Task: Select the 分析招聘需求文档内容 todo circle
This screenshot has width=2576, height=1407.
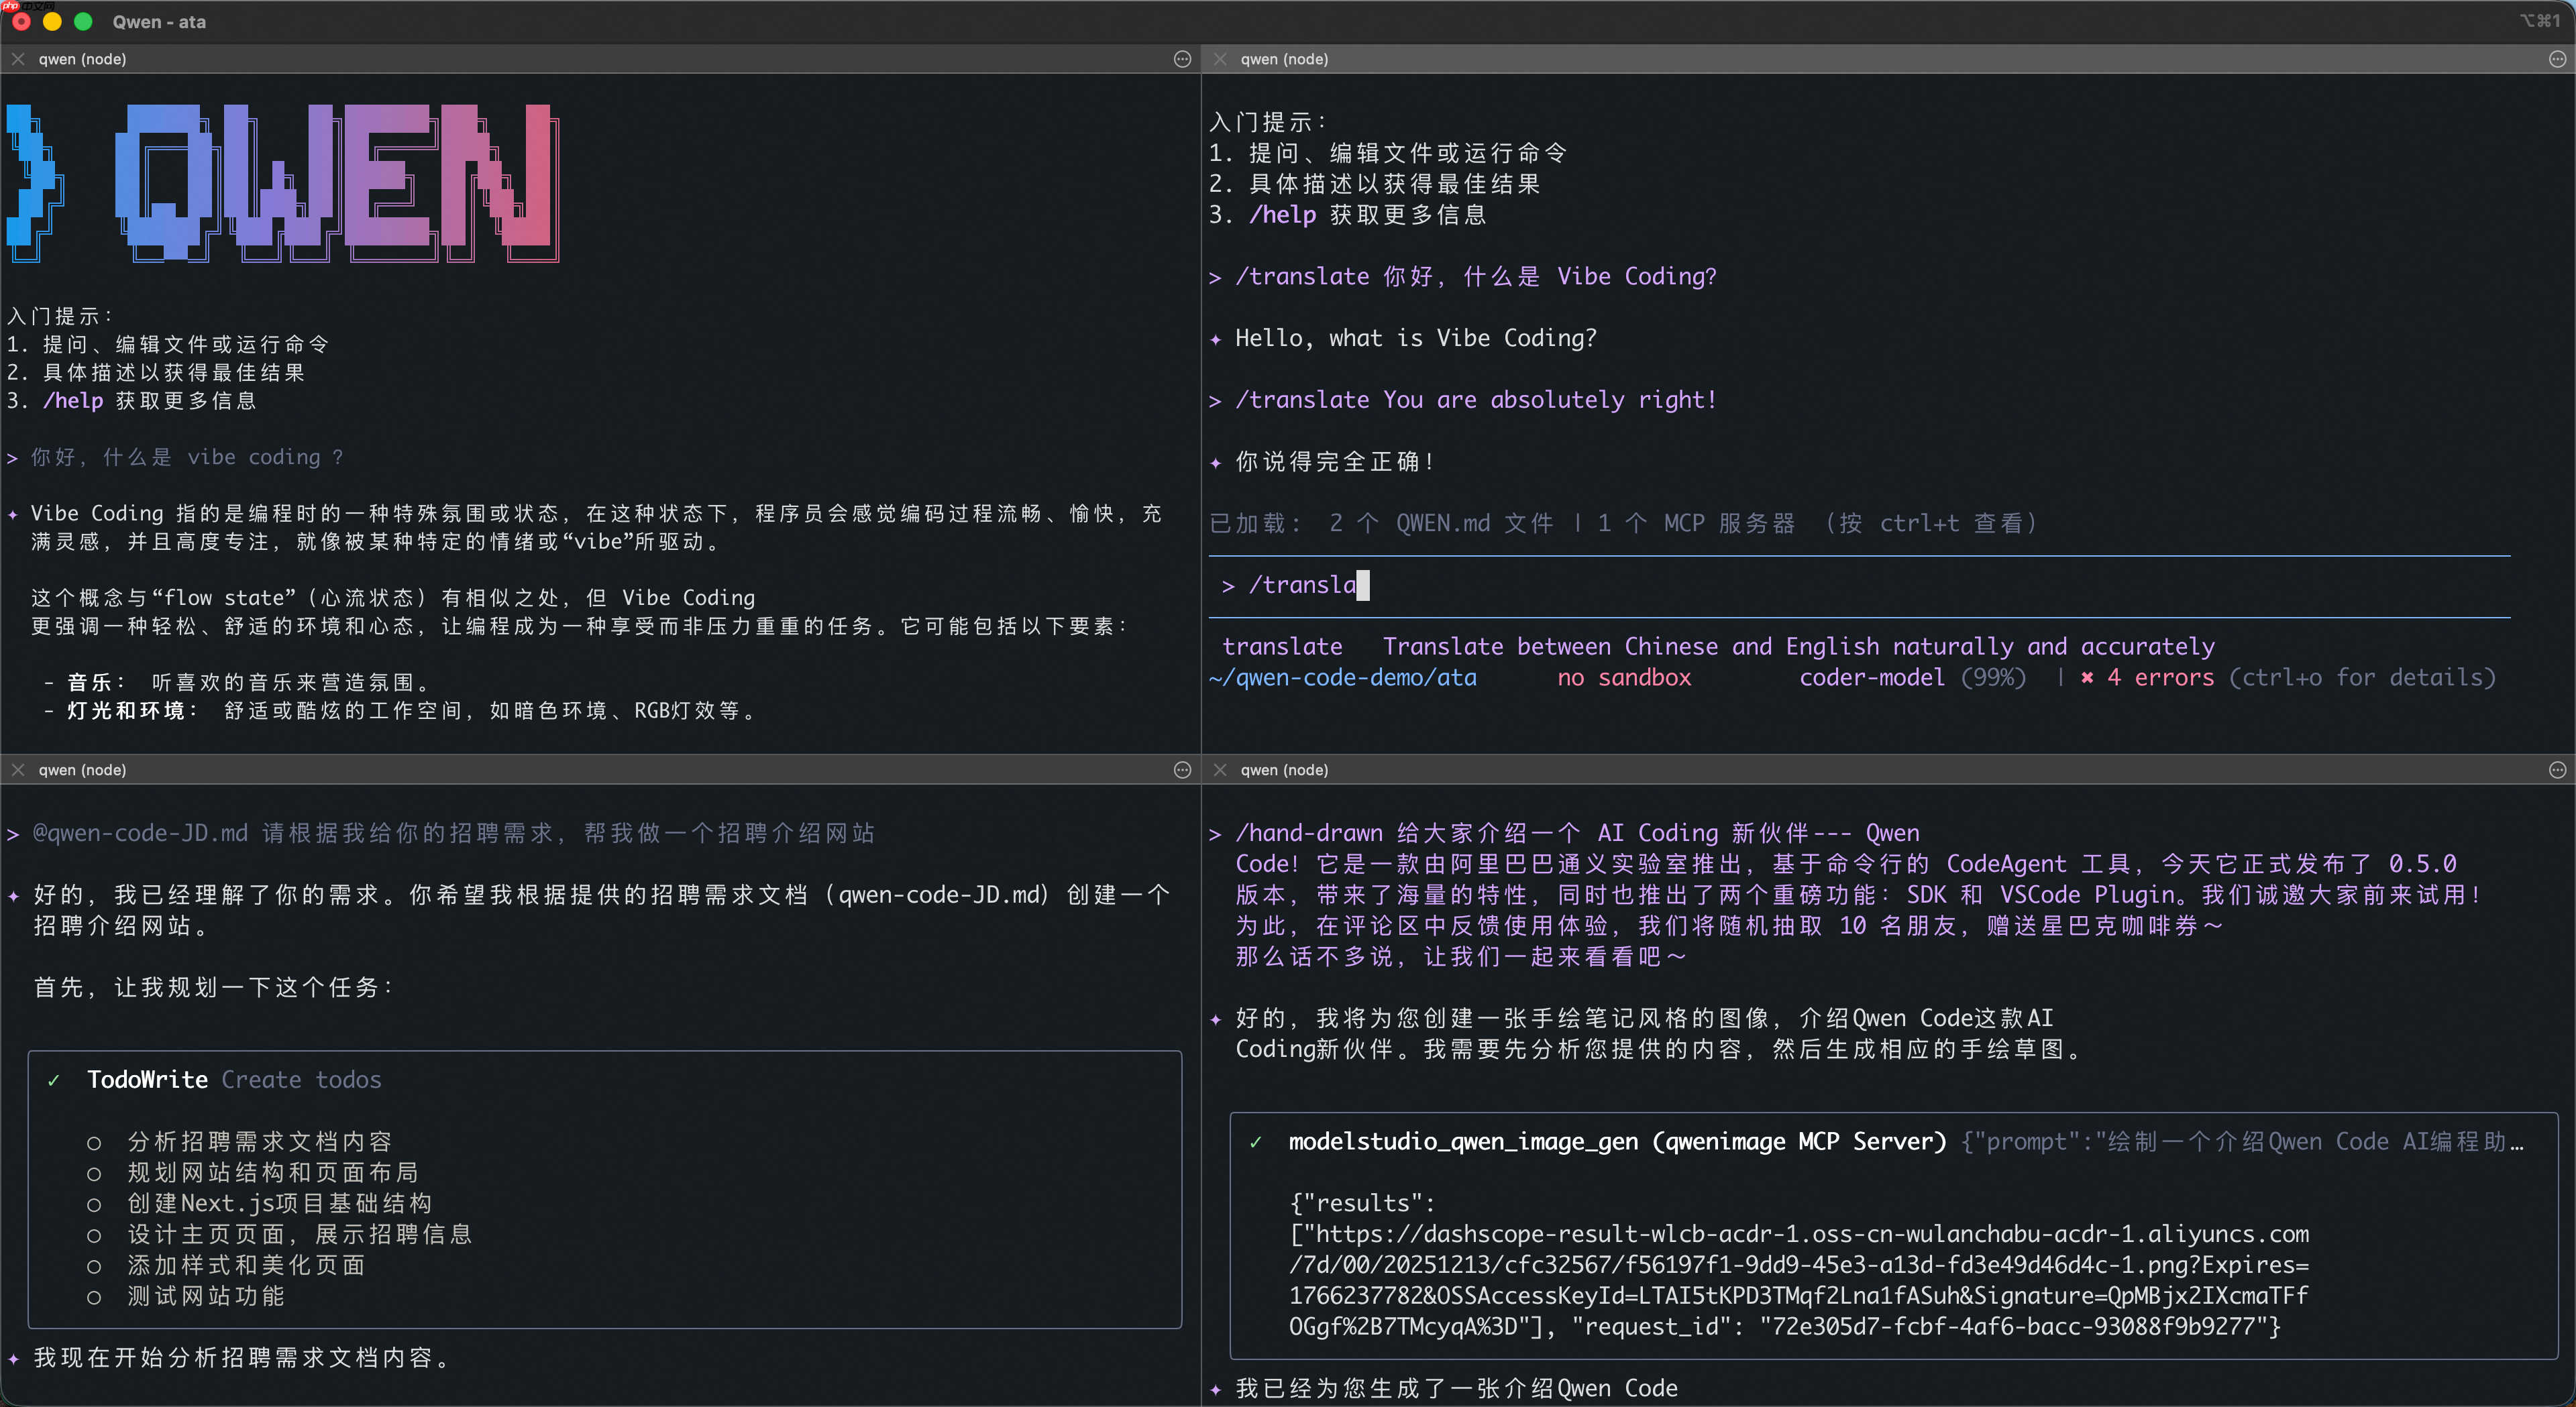Action: click(95, 1143)
